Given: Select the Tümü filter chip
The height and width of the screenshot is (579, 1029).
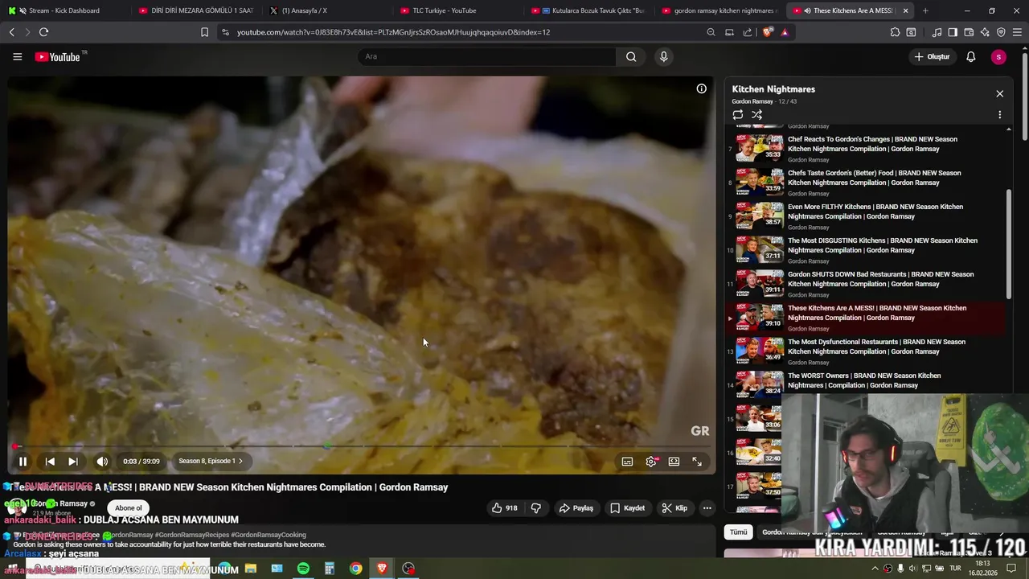Looking at the screenshot, I should [x=738, y=532].
